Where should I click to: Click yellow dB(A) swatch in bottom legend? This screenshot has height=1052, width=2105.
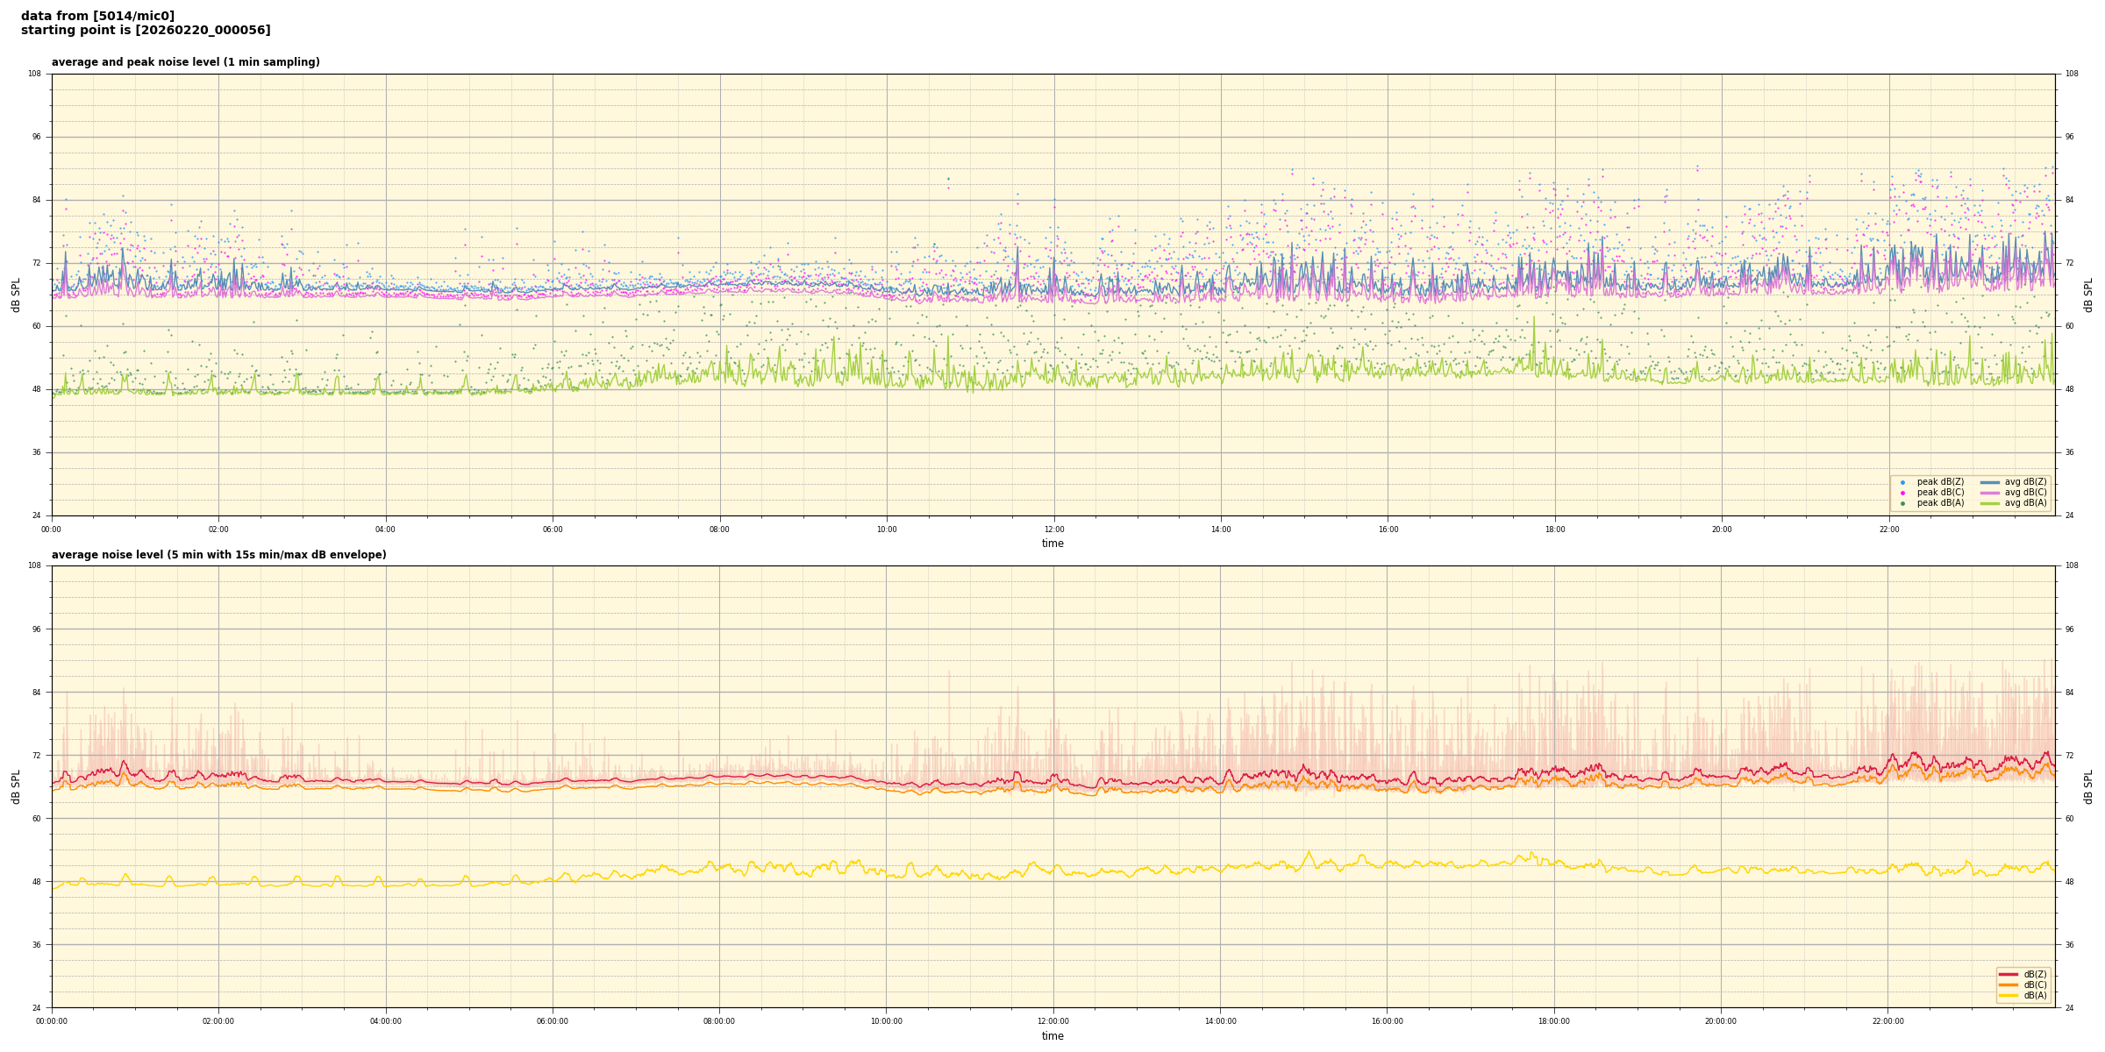point(2008,995)
